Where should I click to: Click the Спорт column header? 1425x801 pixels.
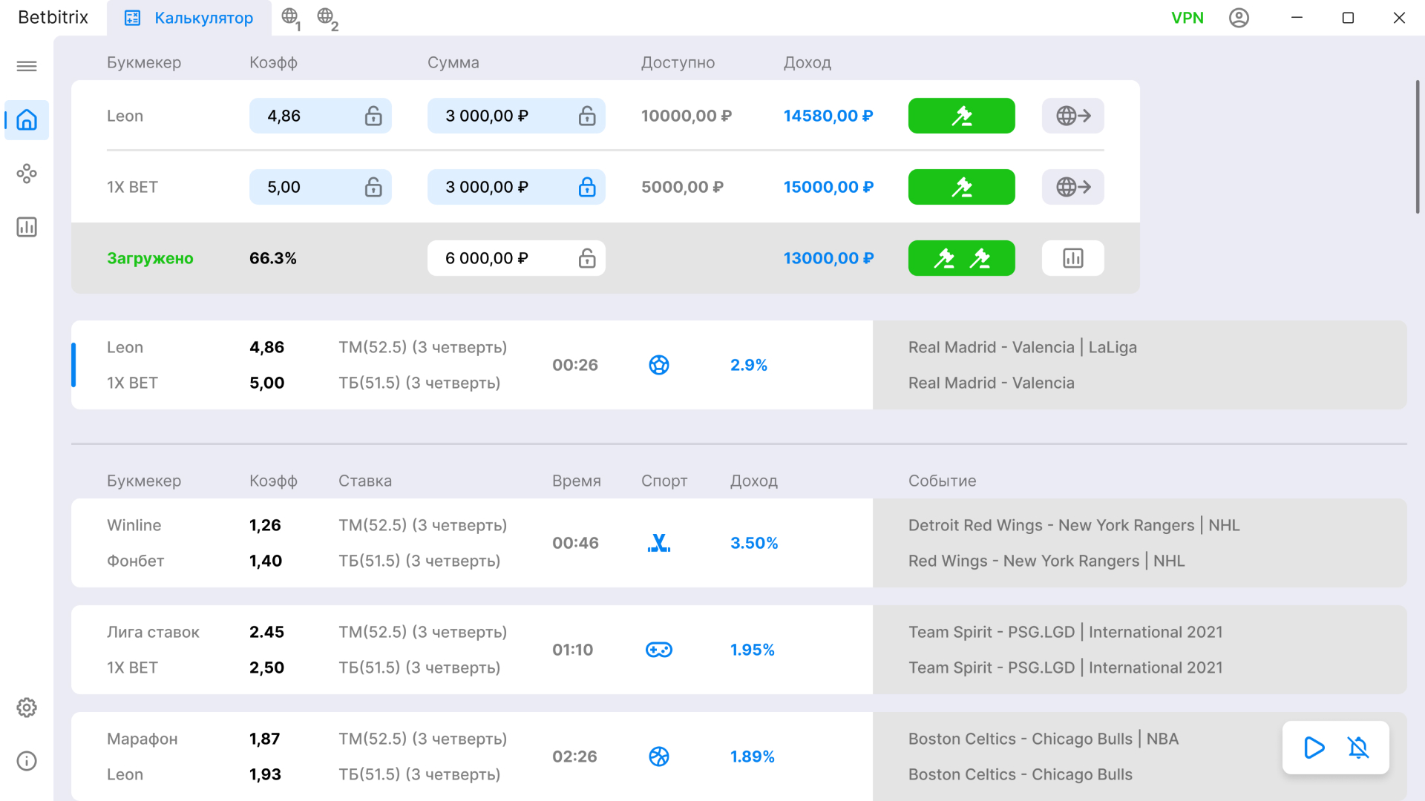664,481
